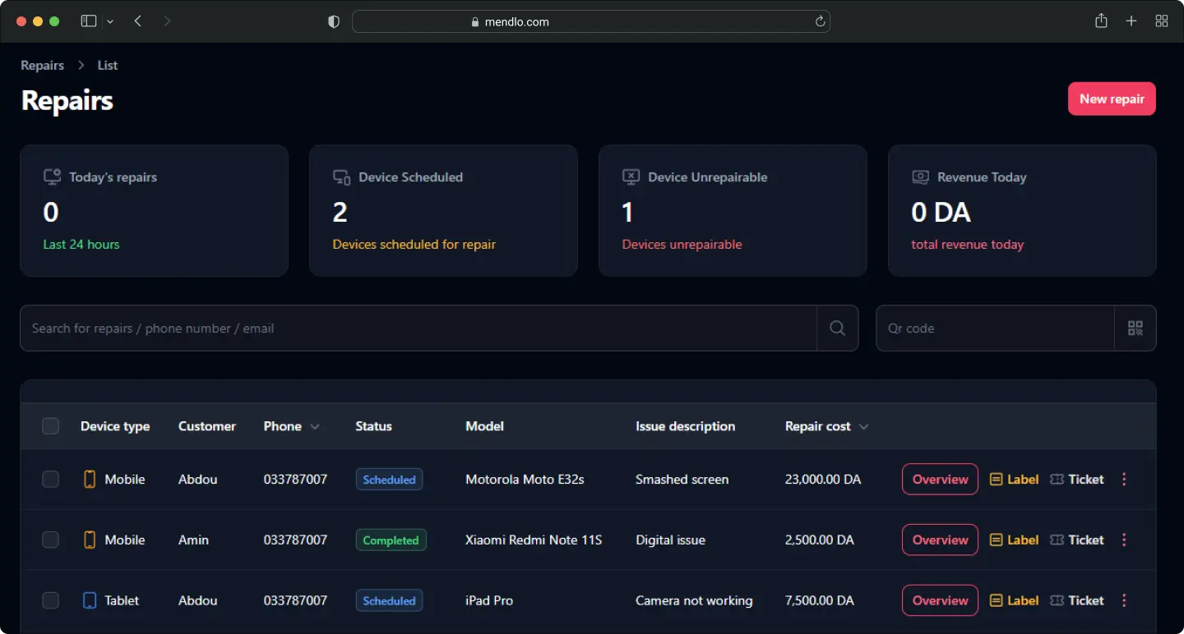Click the QR code scan icon
1184x634 pixels.
1135,328
